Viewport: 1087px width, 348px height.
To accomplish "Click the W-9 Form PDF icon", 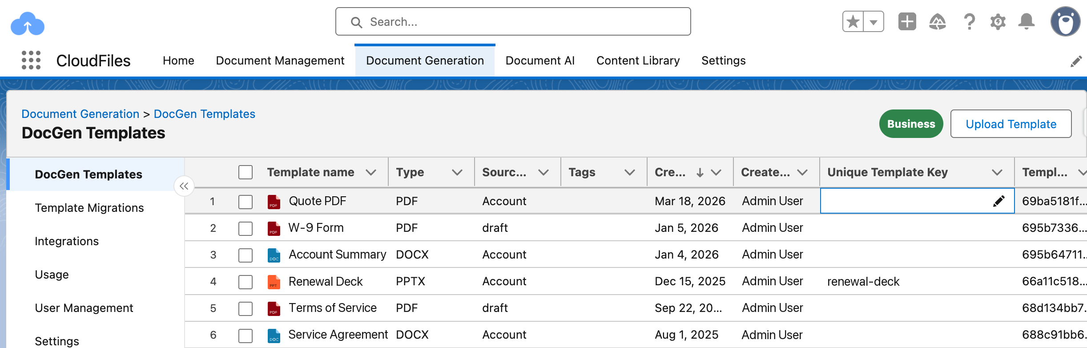I will coord(274,228).
